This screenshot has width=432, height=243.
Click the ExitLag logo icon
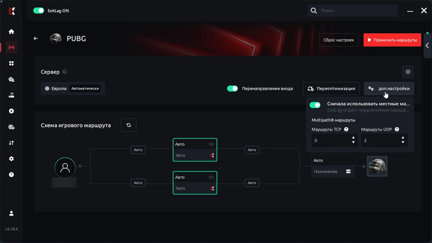(x=11, y=11)
